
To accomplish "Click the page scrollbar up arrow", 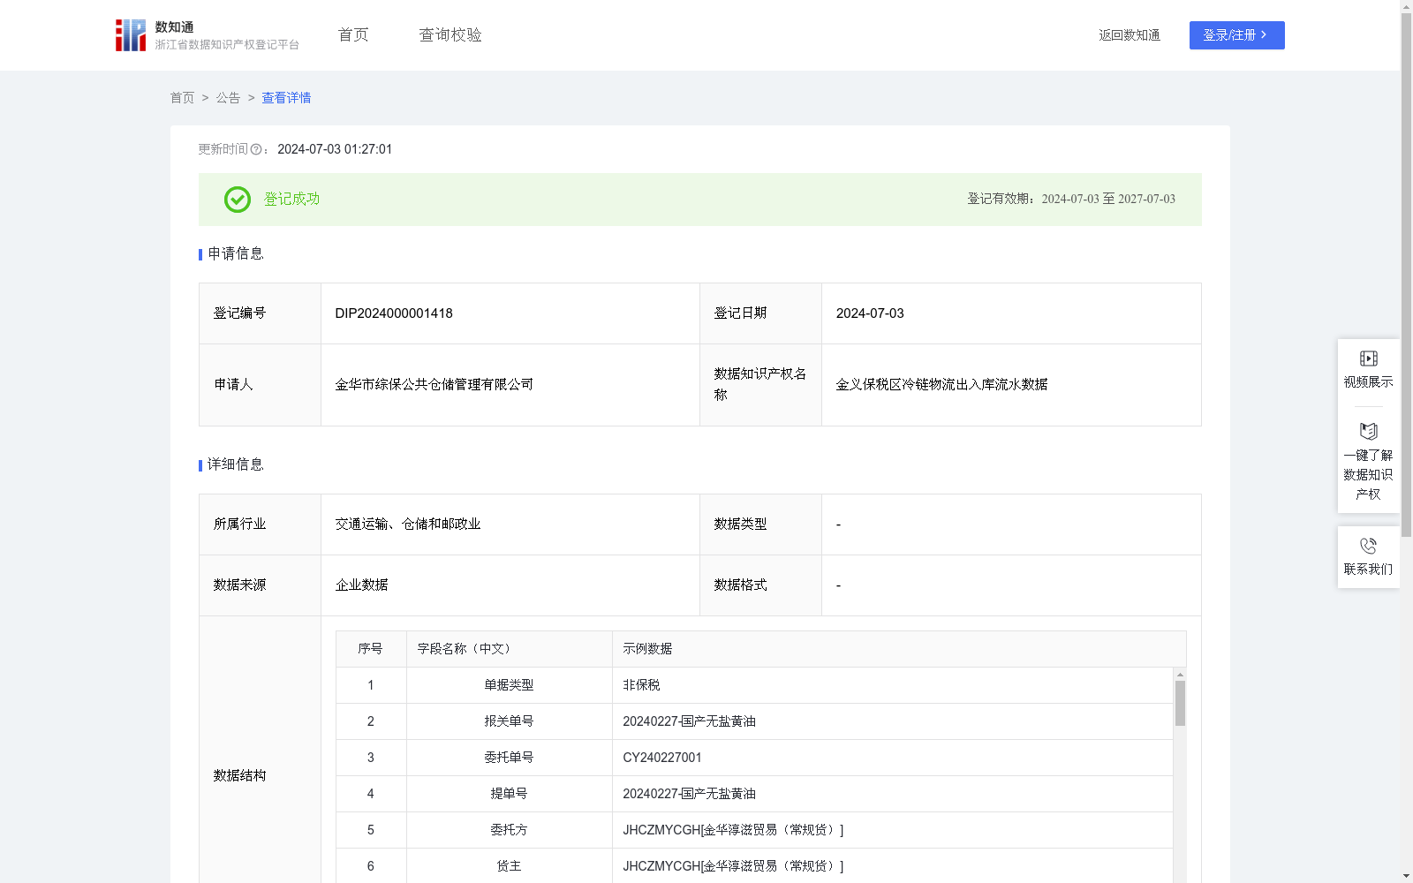I will pos(1406,6).
